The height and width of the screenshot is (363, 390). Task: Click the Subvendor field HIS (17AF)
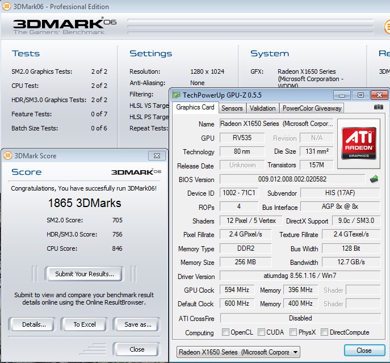pos(340,193)
